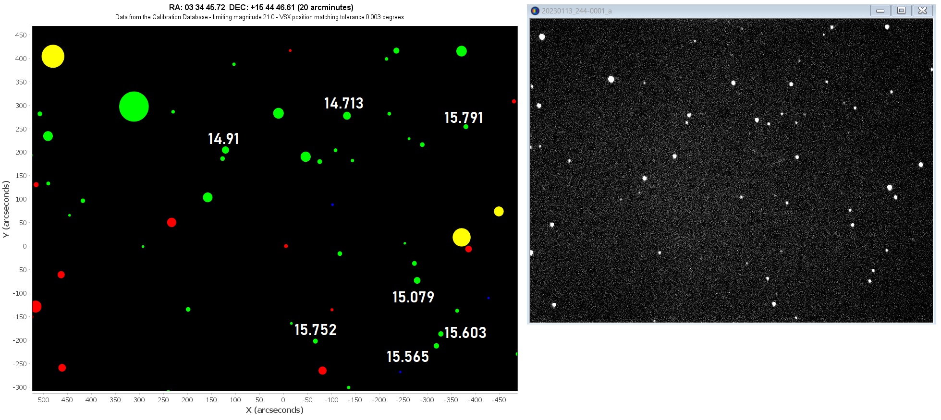Click the RA/DEC chart title text
The image size is (941, 420).
pyautogui.click(x=261, y=8)
